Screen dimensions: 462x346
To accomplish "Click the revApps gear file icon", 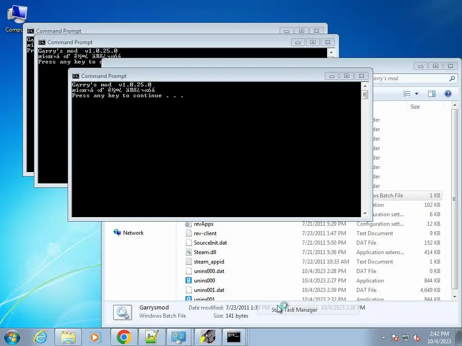I will pos(189,224).
